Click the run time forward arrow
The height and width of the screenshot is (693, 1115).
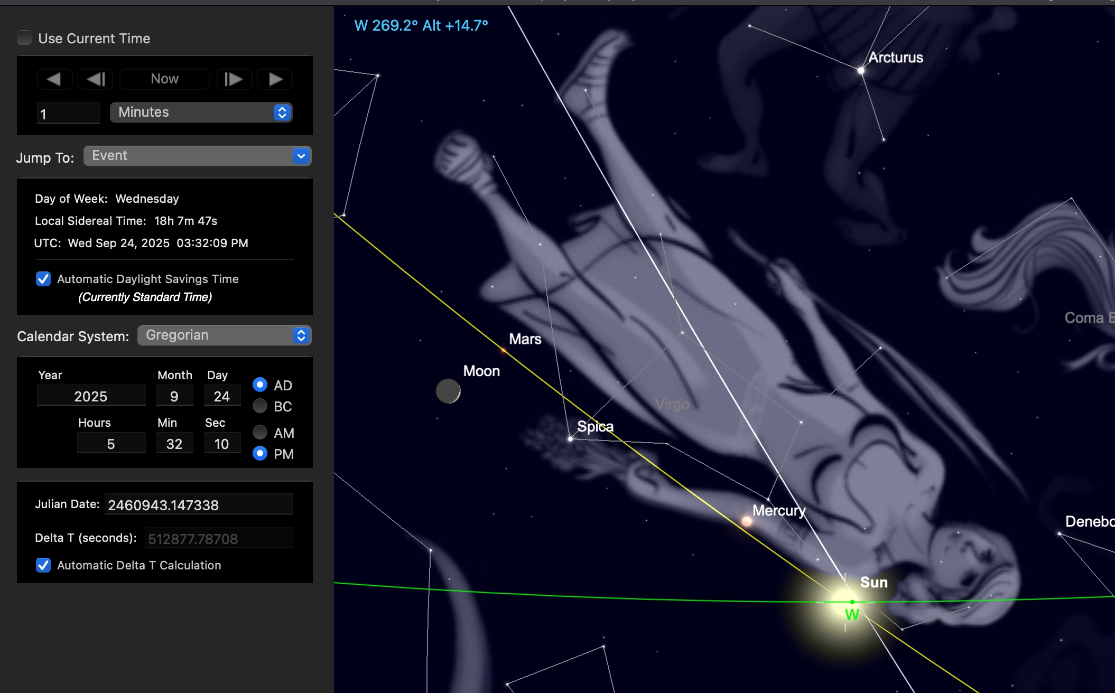coord(275,79)
